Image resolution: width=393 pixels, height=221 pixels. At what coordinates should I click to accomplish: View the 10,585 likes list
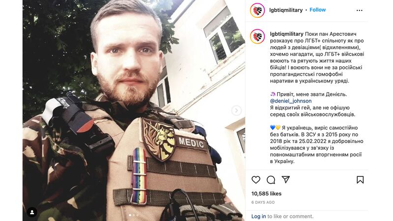tap(266, 193)
